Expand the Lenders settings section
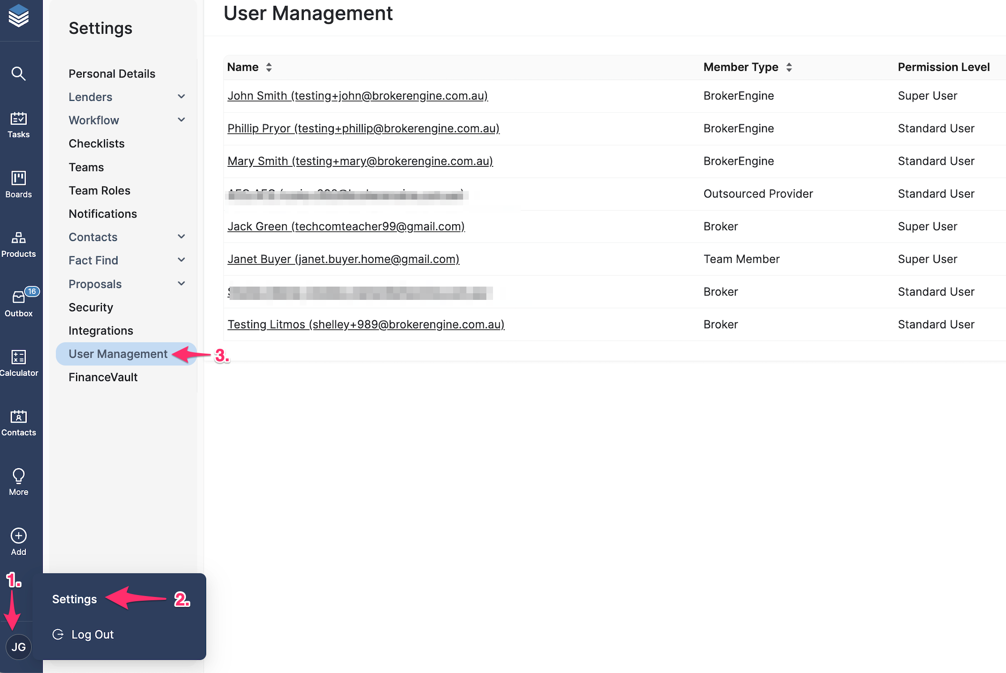This screenshot has height=673, width=1006. pyautogui.click(x=181, y=97)
